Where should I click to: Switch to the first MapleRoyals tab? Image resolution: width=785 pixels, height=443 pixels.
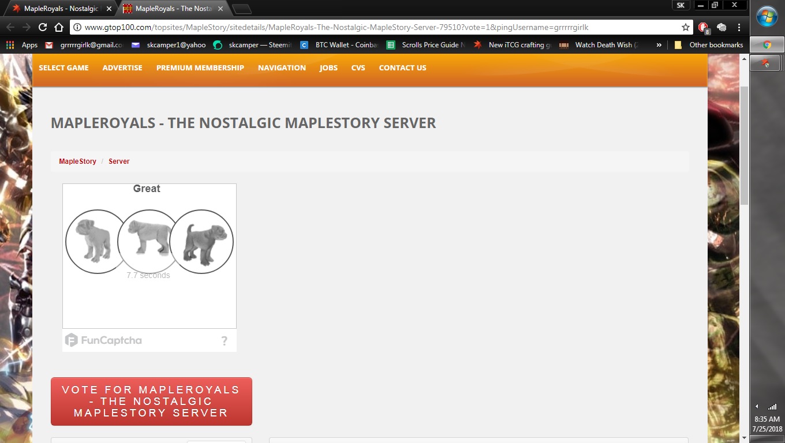(x=58, y=9)
